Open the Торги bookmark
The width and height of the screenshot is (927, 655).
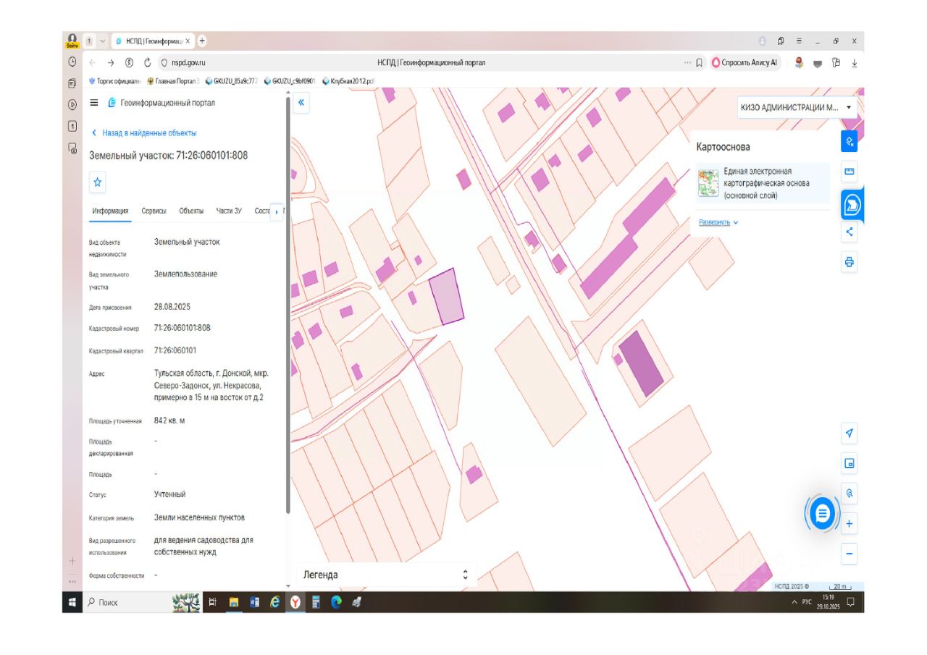[114, 81]
